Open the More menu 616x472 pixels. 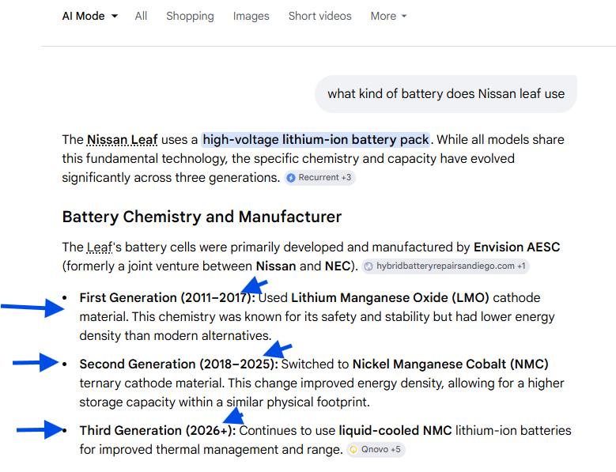click(x=388, y=16)
